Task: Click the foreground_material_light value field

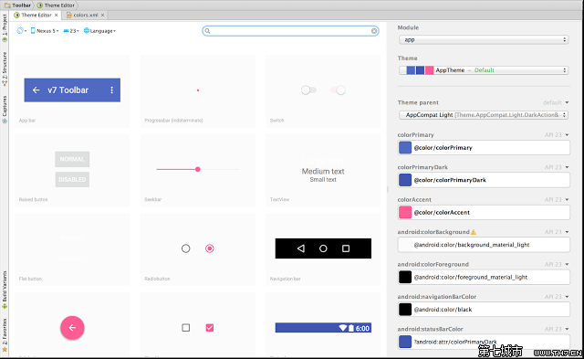Action: coord(484,277)
